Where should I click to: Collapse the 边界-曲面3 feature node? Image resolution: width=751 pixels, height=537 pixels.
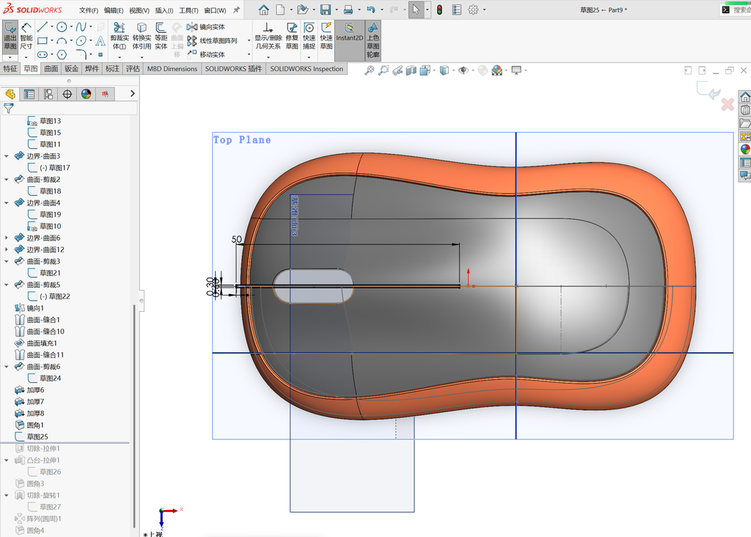point(6,156)
